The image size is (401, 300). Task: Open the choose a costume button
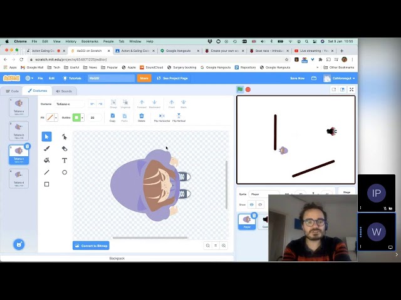19,244
